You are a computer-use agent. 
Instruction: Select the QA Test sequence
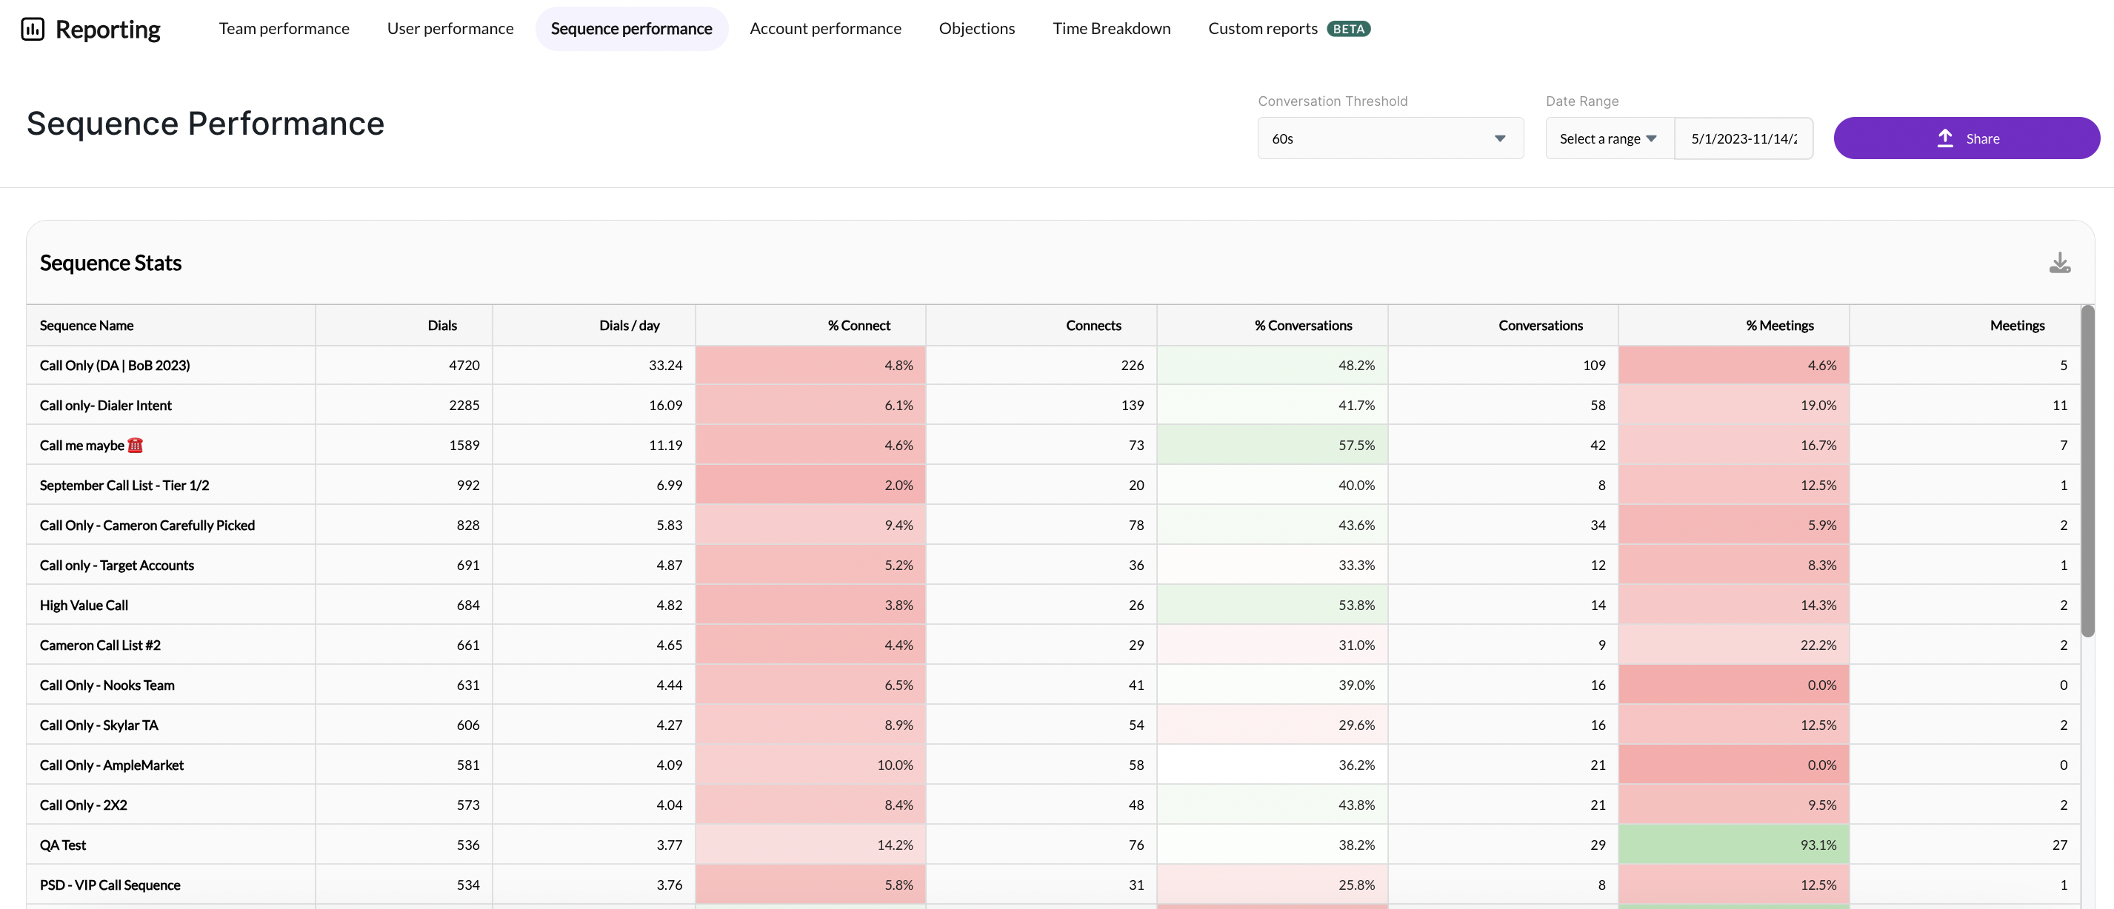pyautogui.click(x=63, y=846)
